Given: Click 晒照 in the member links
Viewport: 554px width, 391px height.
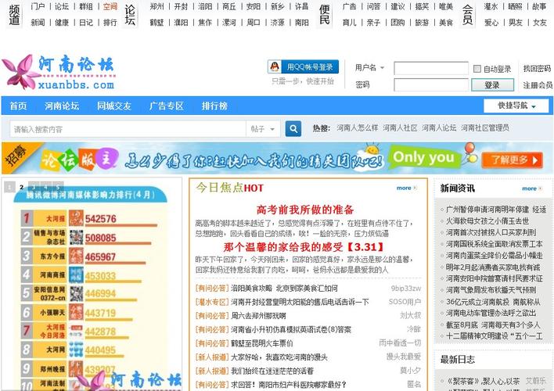Looking at the screenshot, I should [515, 6].
